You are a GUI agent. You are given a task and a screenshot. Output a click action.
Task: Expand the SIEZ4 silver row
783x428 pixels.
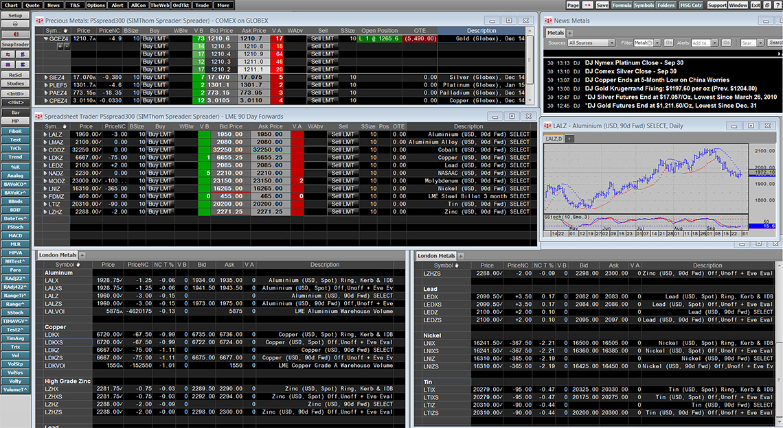click(46, 78)
